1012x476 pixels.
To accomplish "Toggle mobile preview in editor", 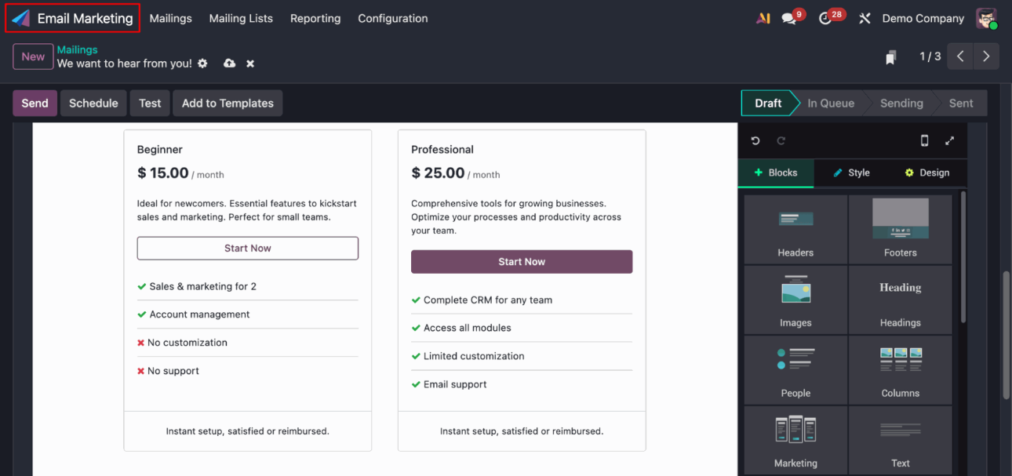I will 924,141.
